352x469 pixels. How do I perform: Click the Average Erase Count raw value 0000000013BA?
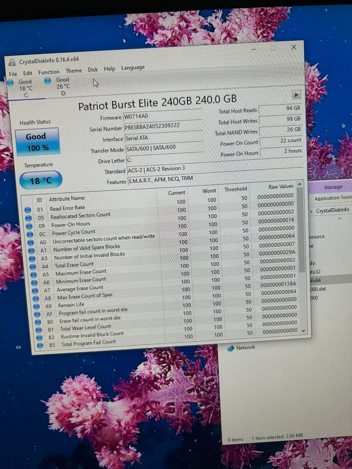[278, 284]
